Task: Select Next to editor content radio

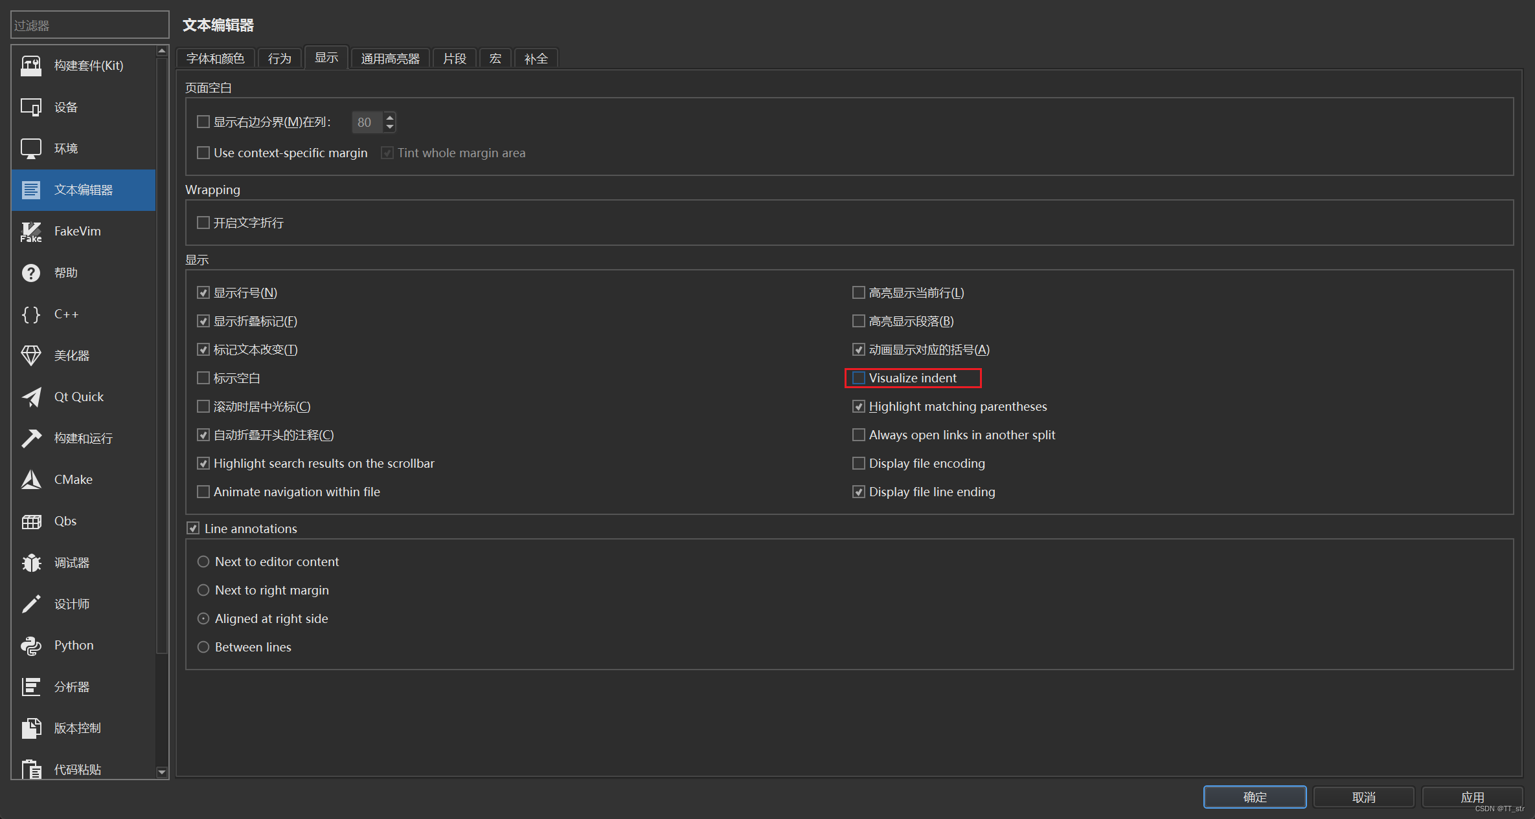Action: click(203, 562)
